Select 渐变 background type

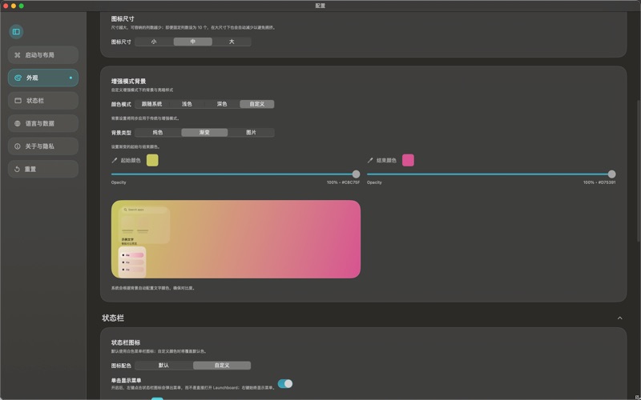[x=204, y=133]
